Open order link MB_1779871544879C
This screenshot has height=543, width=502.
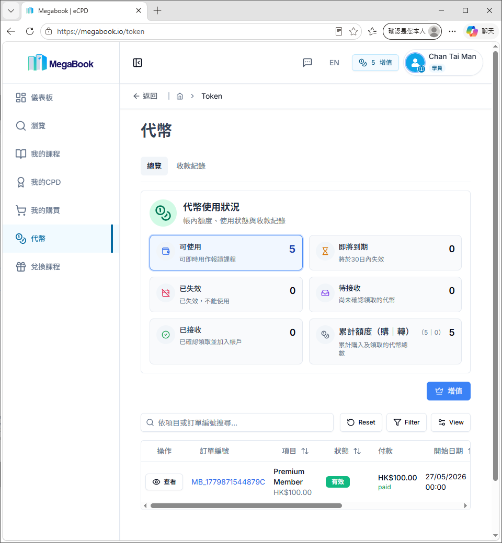tap(228, 482)
